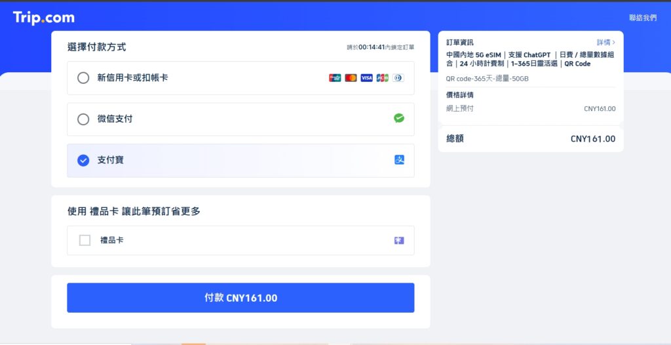Select 新信用卡或扣帳卡 radio button

pyautogui.click(x=83, y=78)
